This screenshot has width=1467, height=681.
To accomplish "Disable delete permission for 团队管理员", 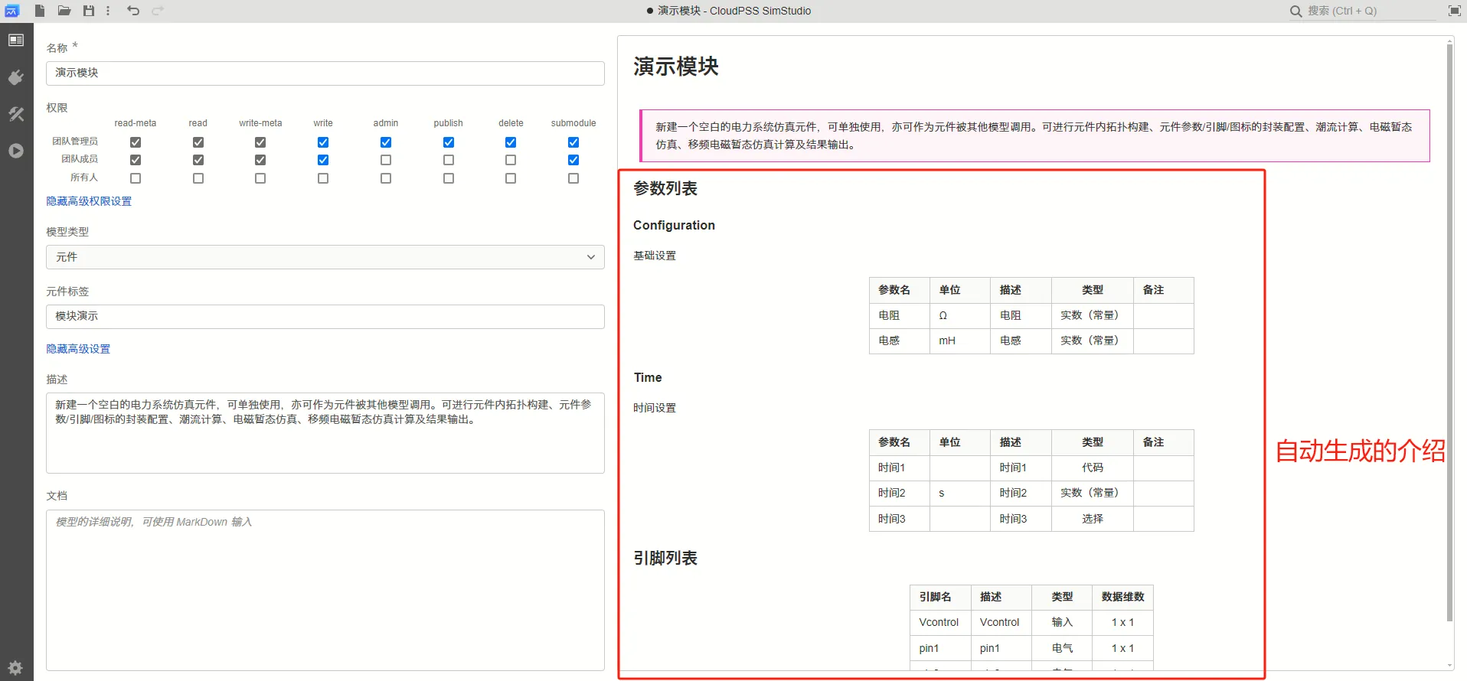I will [x=511, y=142].
